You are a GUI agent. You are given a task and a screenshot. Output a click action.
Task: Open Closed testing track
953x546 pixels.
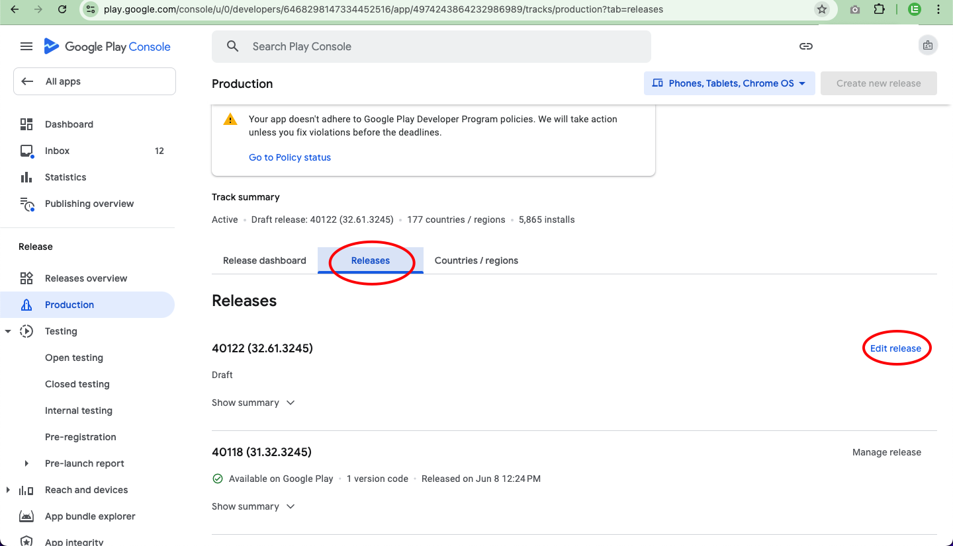point(77,384)
